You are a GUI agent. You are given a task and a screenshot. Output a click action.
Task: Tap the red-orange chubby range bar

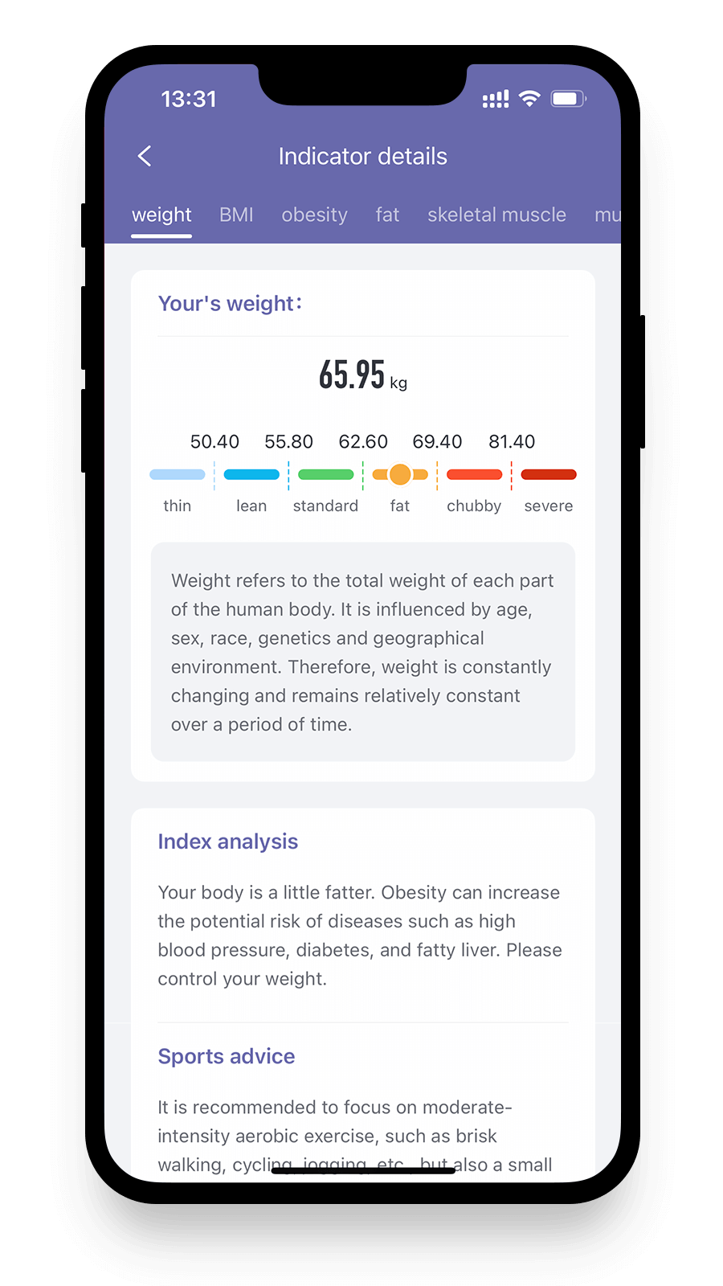coord(474,474)
